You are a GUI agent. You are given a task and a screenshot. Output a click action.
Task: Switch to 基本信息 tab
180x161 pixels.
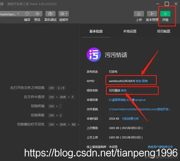pos(96,31)
